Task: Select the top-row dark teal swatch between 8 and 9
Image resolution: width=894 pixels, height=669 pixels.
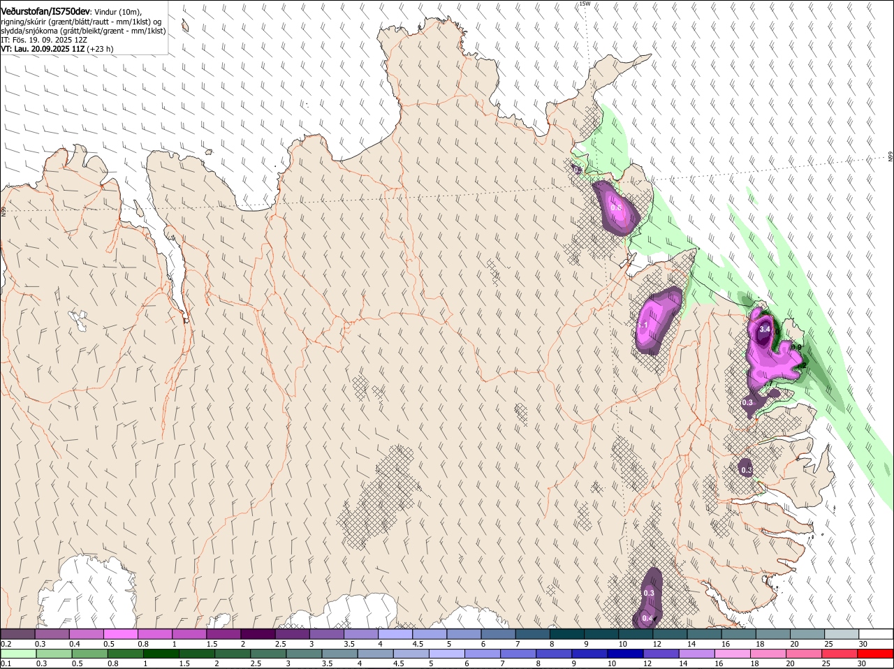Action: 566,634
